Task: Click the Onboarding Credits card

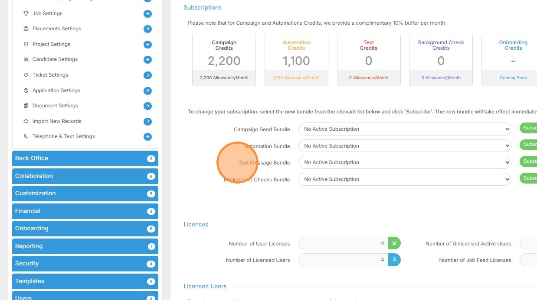Action: pyautogui.click(x=509, y=60)
